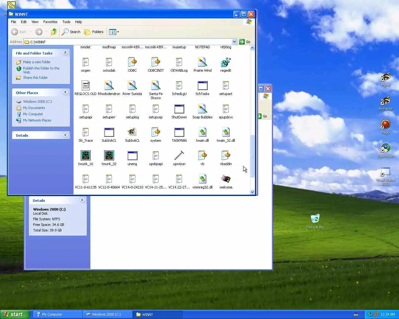This screenshot has width=399, height=319.
Task: Open the Edit menu
Action: point(24,22)
